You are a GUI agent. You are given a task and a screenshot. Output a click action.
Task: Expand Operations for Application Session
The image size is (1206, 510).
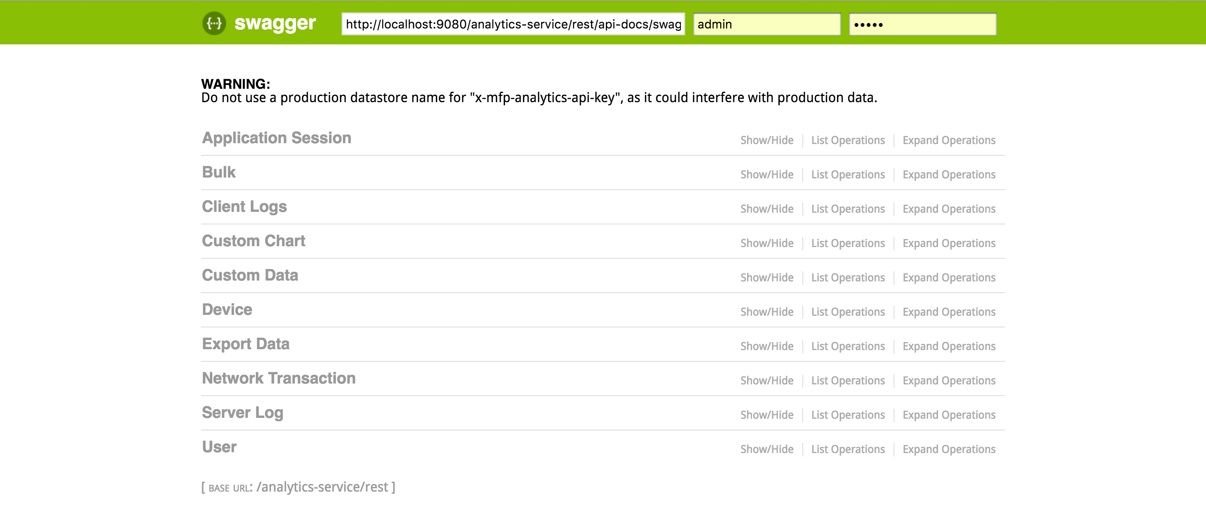coord(948,141)
